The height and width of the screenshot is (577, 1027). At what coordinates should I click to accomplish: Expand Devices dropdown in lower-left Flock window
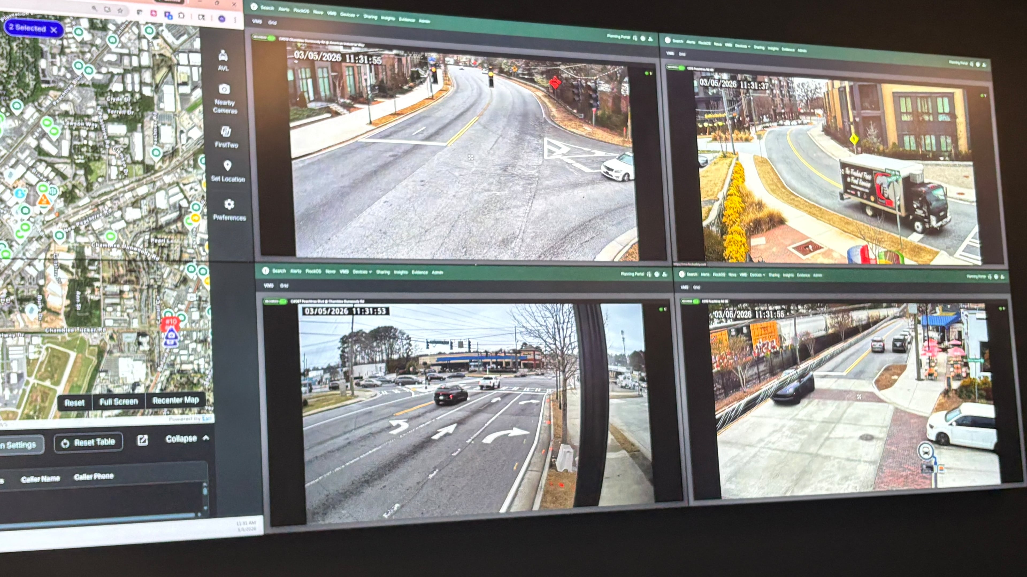point(362,272)
